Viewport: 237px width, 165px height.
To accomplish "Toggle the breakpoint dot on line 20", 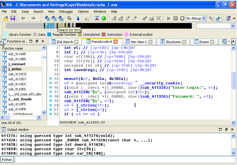I will [51, 105].
